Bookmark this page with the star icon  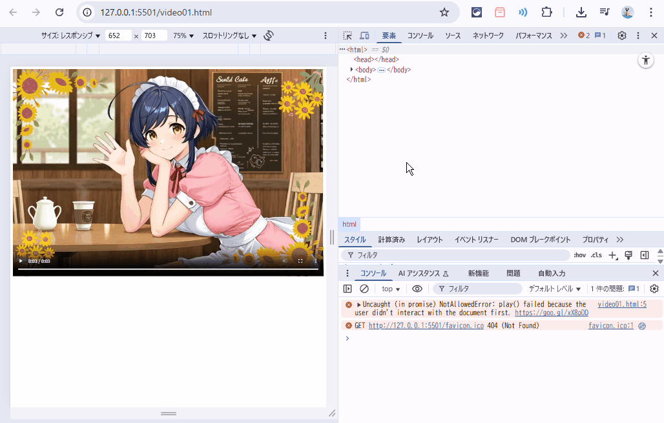pyautogui.click(x=444, y=12)
